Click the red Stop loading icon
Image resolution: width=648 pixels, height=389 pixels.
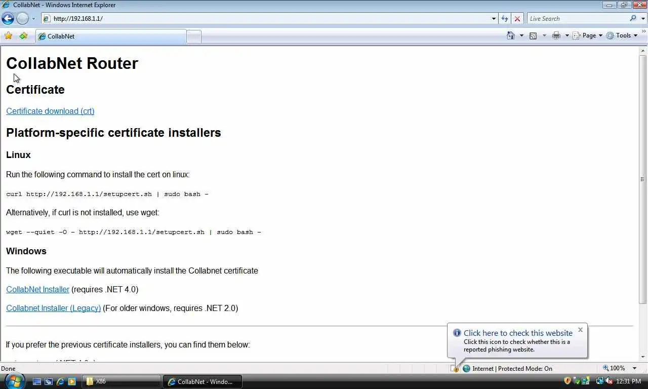click(517, 19)
